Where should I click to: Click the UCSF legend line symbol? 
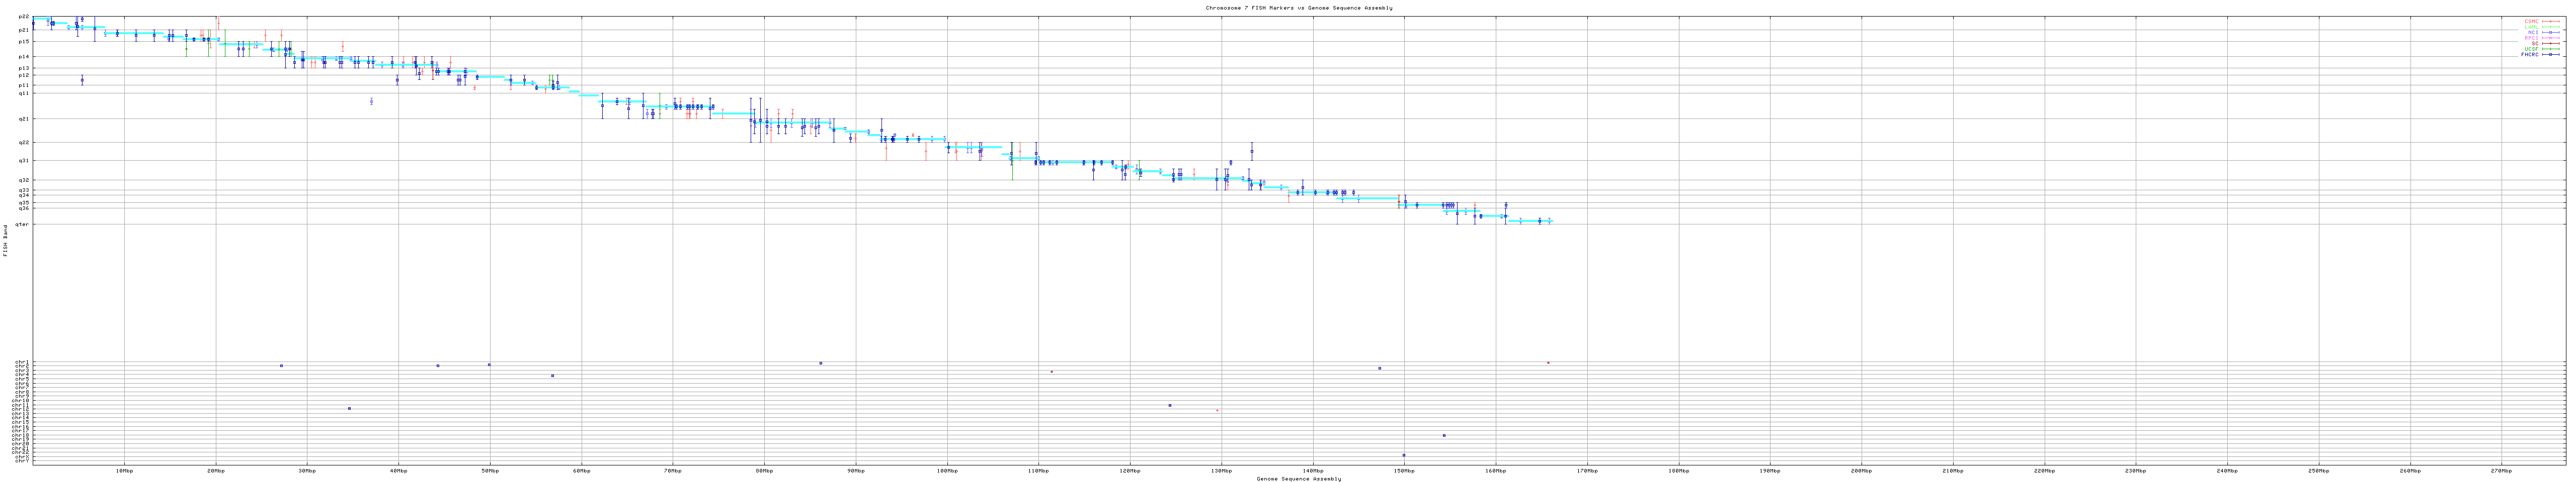2550,49
